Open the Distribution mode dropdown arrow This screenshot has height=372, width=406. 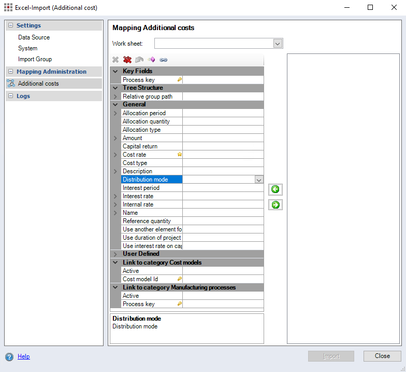259,180
